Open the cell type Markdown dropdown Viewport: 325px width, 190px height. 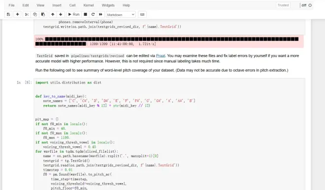click(121, 15)
